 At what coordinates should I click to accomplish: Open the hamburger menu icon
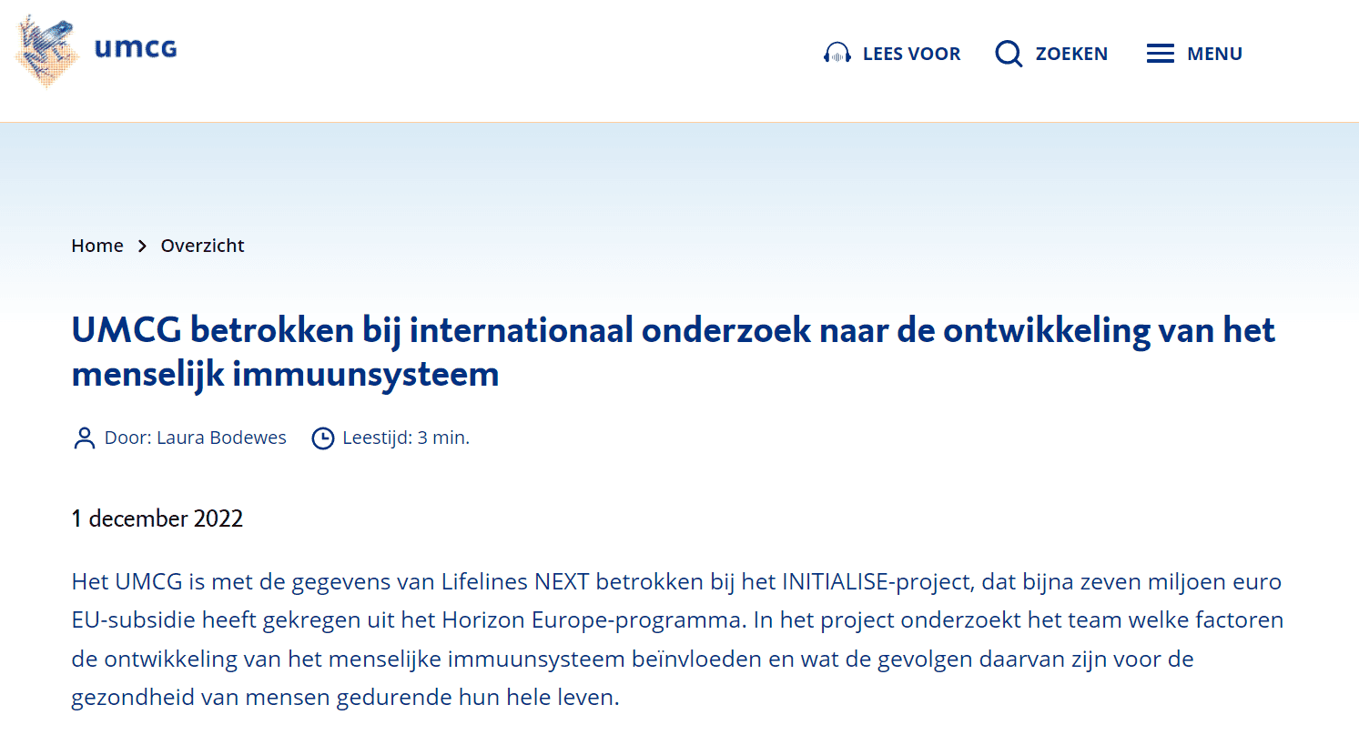(1160, 54)
